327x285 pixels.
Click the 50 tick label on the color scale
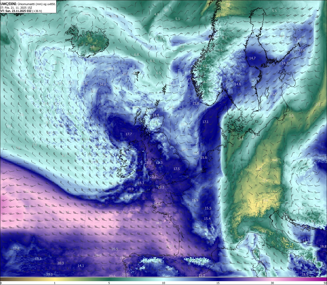[325, 283]
